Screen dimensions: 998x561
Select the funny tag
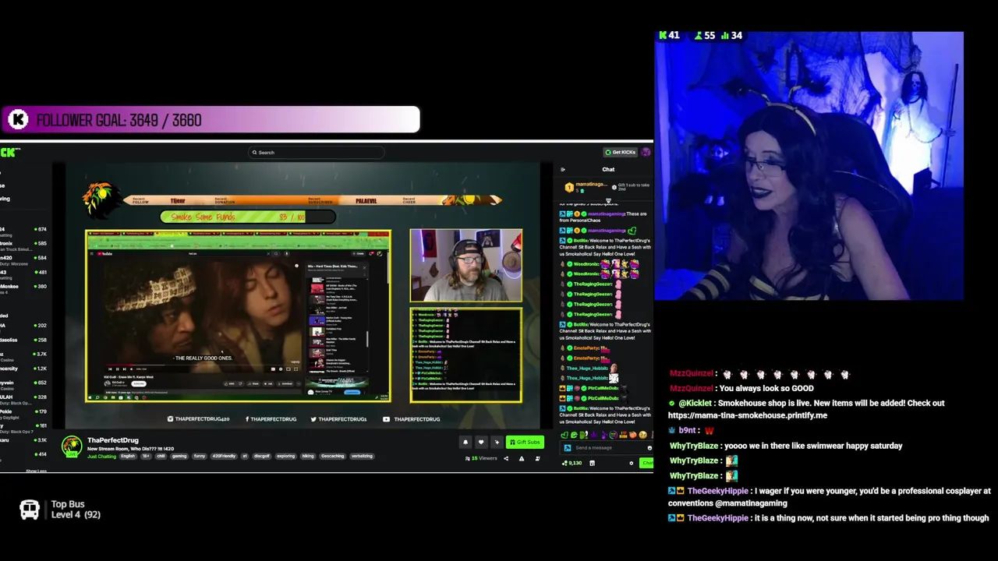200,457
